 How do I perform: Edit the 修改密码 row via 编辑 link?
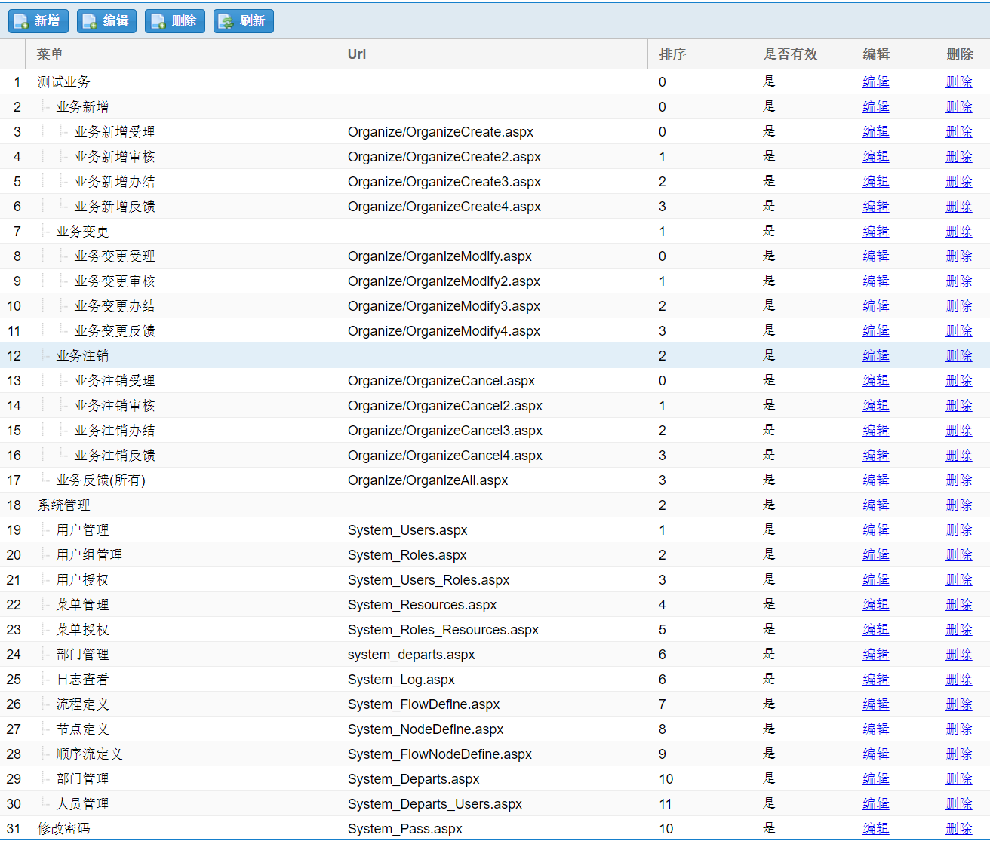point(876,829)
